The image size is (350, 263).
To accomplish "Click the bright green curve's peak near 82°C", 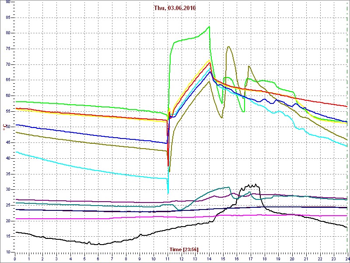I will (x=210, y=26).
